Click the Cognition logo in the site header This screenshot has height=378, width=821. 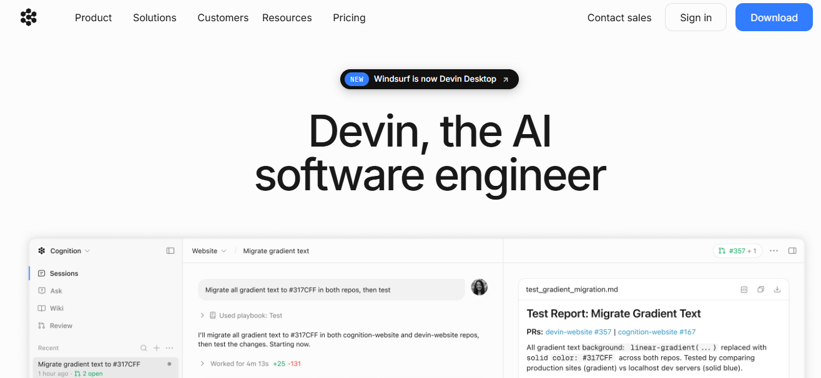(29, 17)
